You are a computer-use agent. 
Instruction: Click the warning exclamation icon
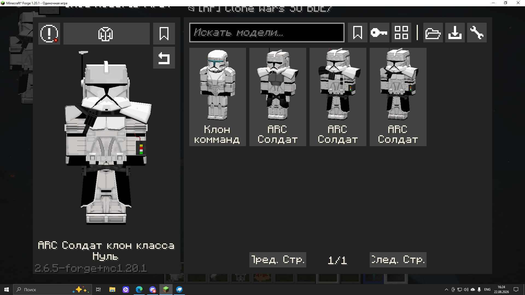pyautogui.click(x=49, y=34)
